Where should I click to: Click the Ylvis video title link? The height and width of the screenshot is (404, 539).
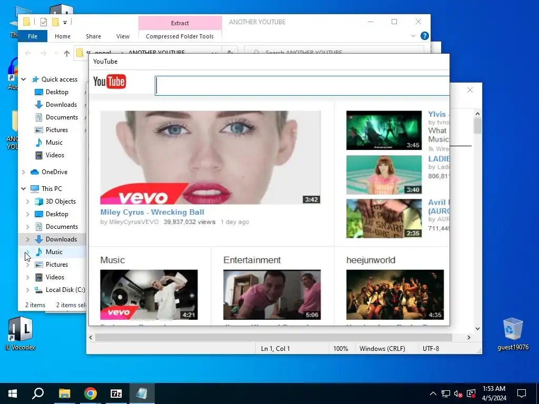point(437,114)
